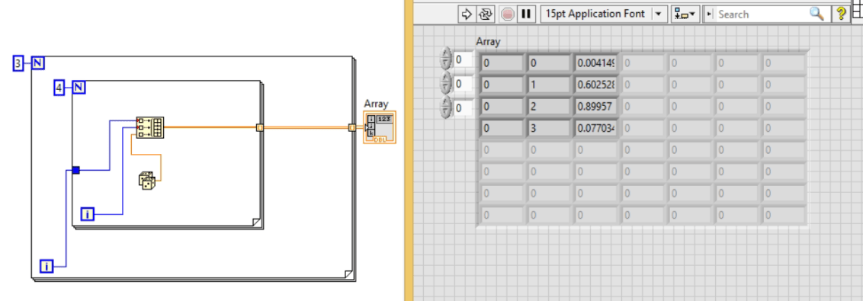
Task: Click the array cell showing 1
Action: click(549, 85)
